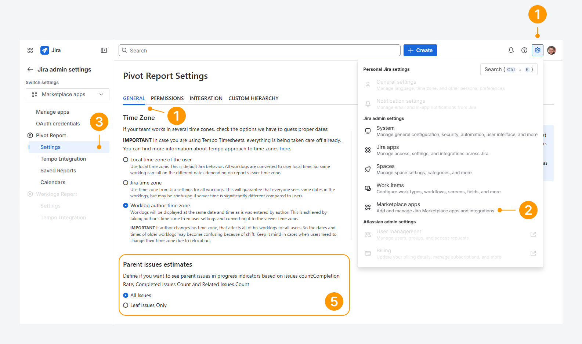Click the Billing card icon
Screen dimensions: 582x344
(368, 253)
